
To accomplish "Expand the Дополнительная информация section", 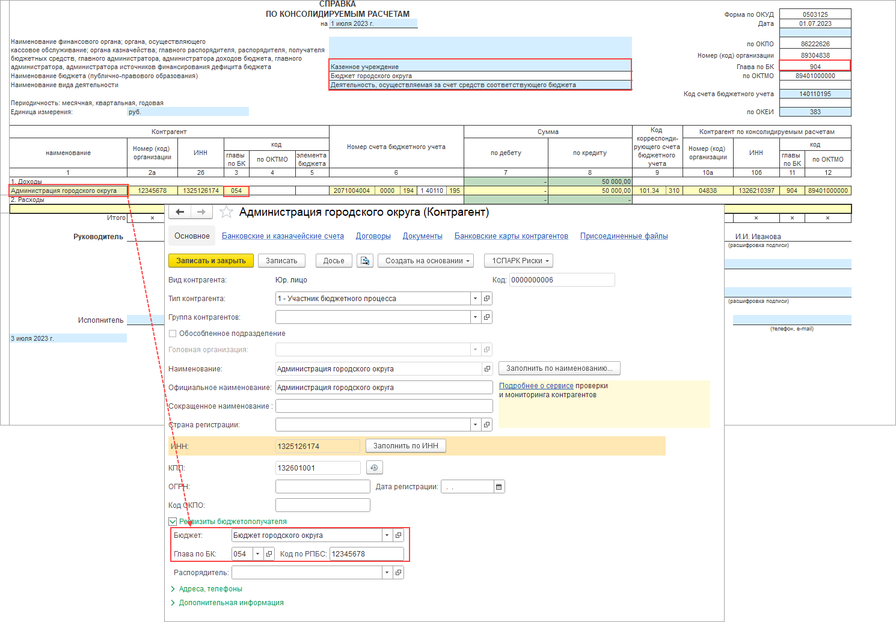I will point(227,603).
